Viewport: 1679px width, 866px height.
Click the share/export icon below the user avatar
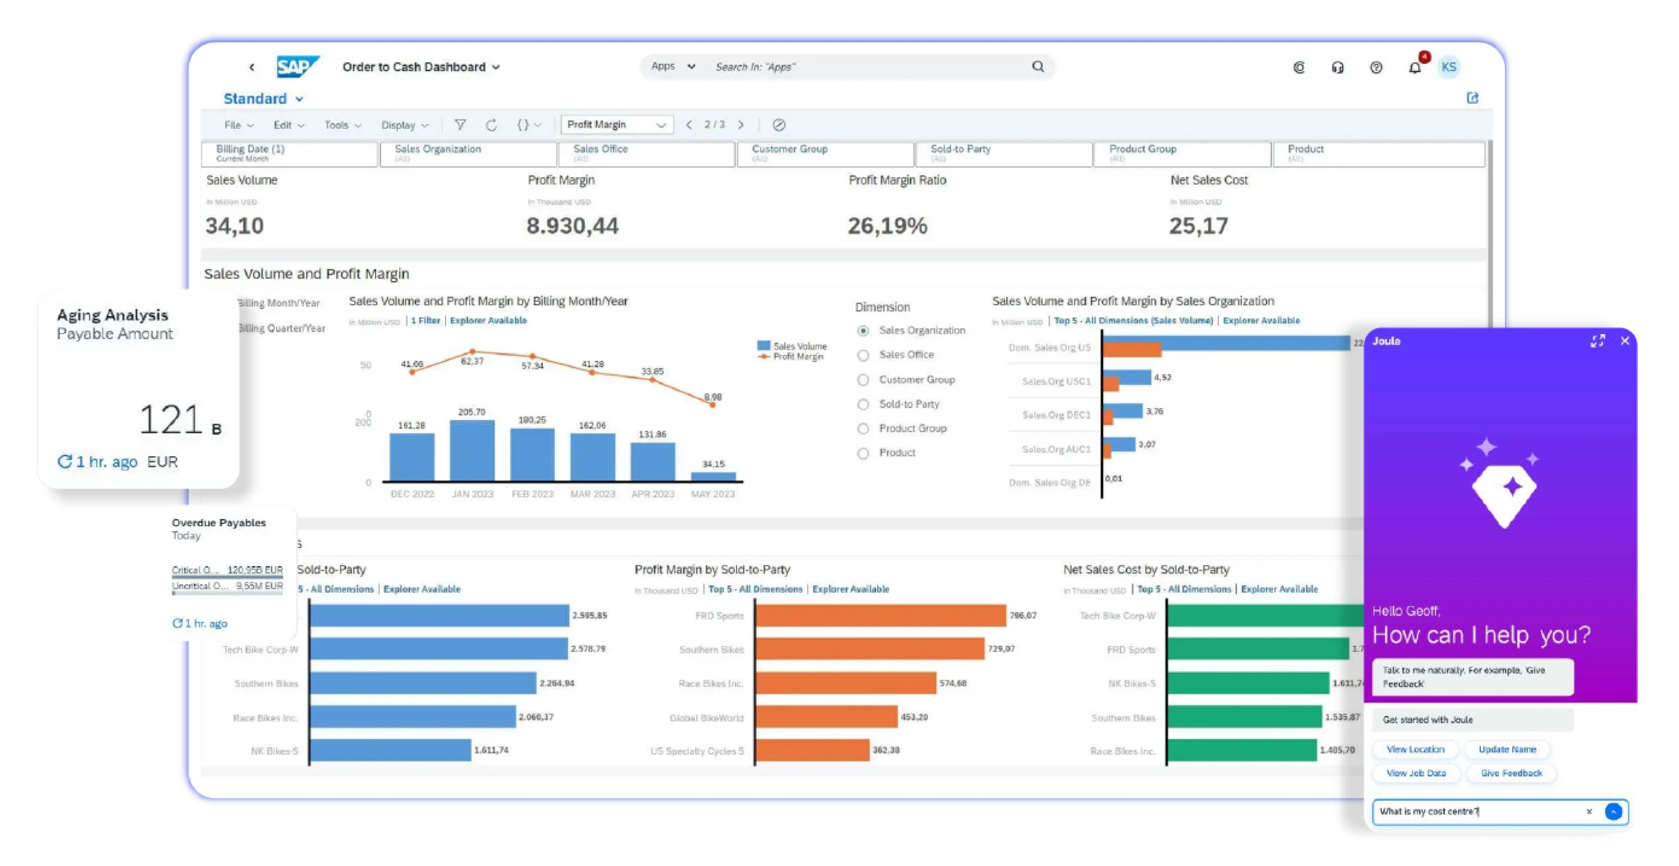1472,98
